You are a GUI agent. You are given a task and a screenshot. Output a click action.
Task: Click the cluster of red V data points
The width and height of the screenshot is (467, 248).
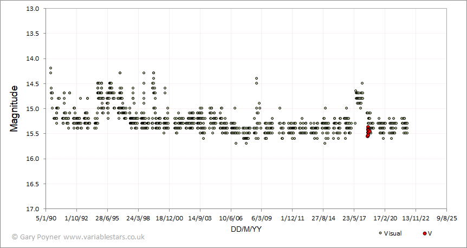pos(368,131)
